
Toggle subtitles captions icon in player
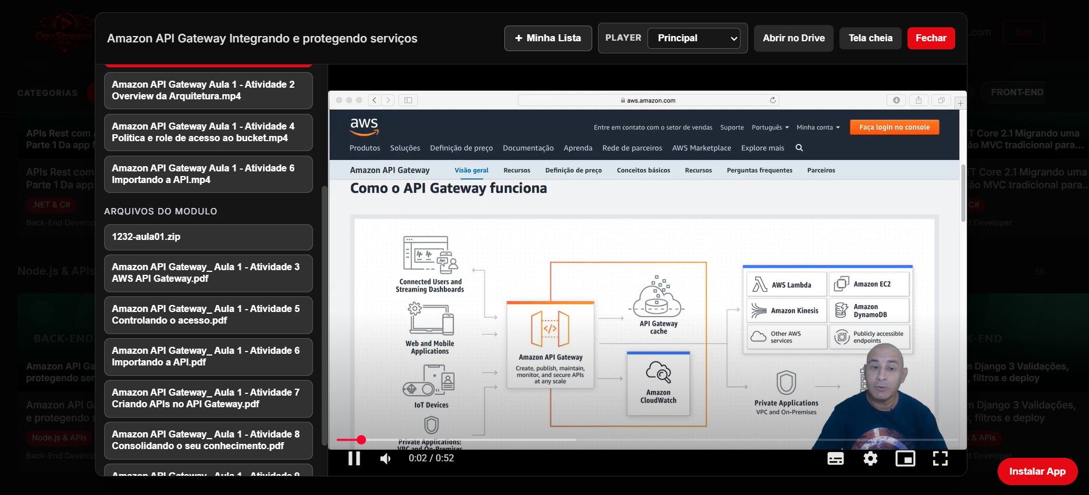point(835,458)
